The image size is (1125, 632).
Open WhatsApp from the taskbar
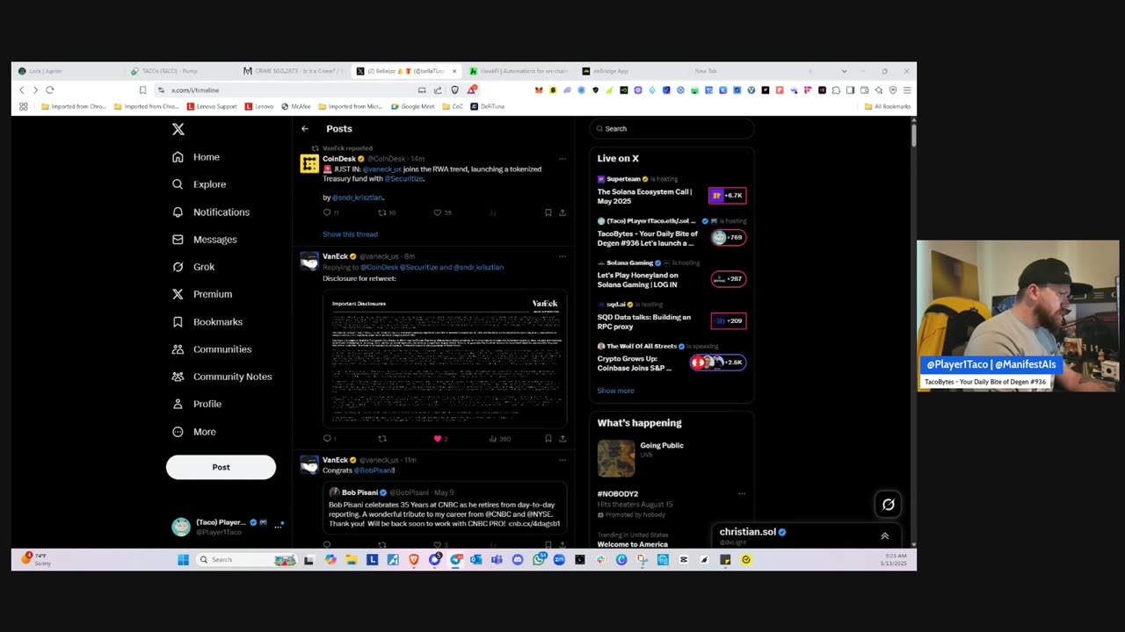tap(539, 560)
